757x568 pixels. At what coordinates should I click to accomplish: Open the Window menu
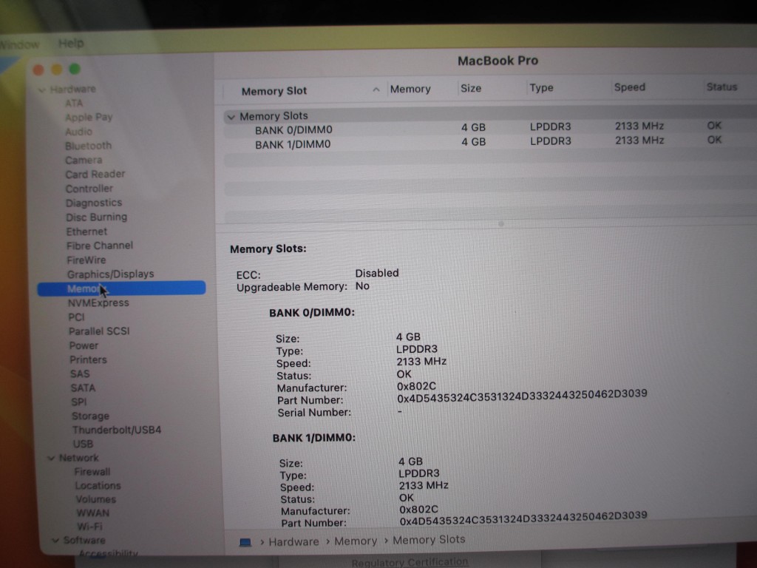pos(19,45)
